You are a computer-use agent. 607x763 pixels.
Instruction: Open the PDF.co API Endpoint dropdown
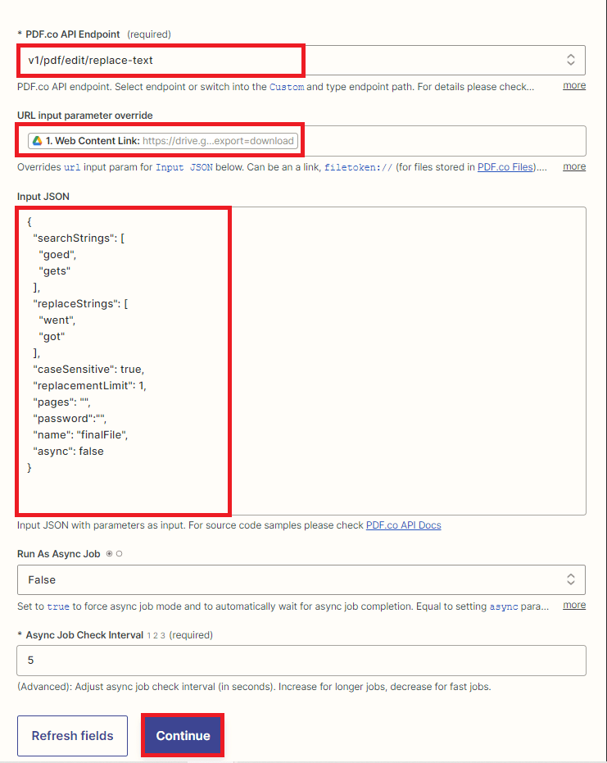tap(301, 60)
